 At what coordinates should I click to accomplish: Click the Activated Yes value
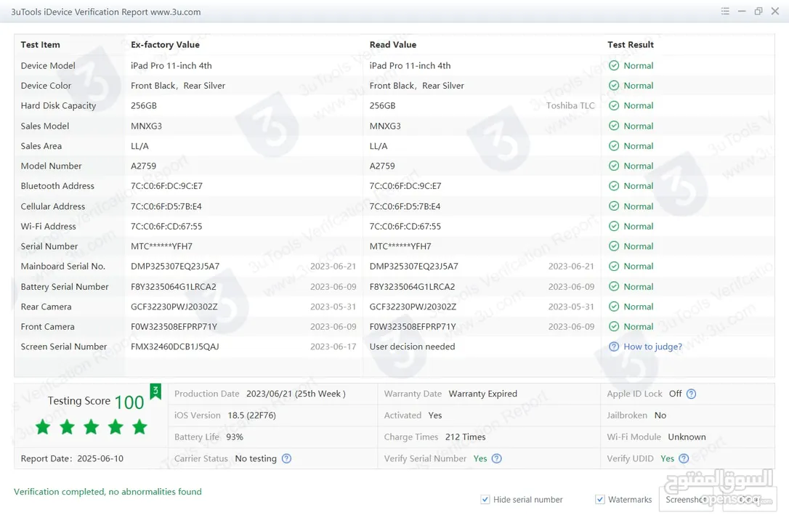[435, 415]
